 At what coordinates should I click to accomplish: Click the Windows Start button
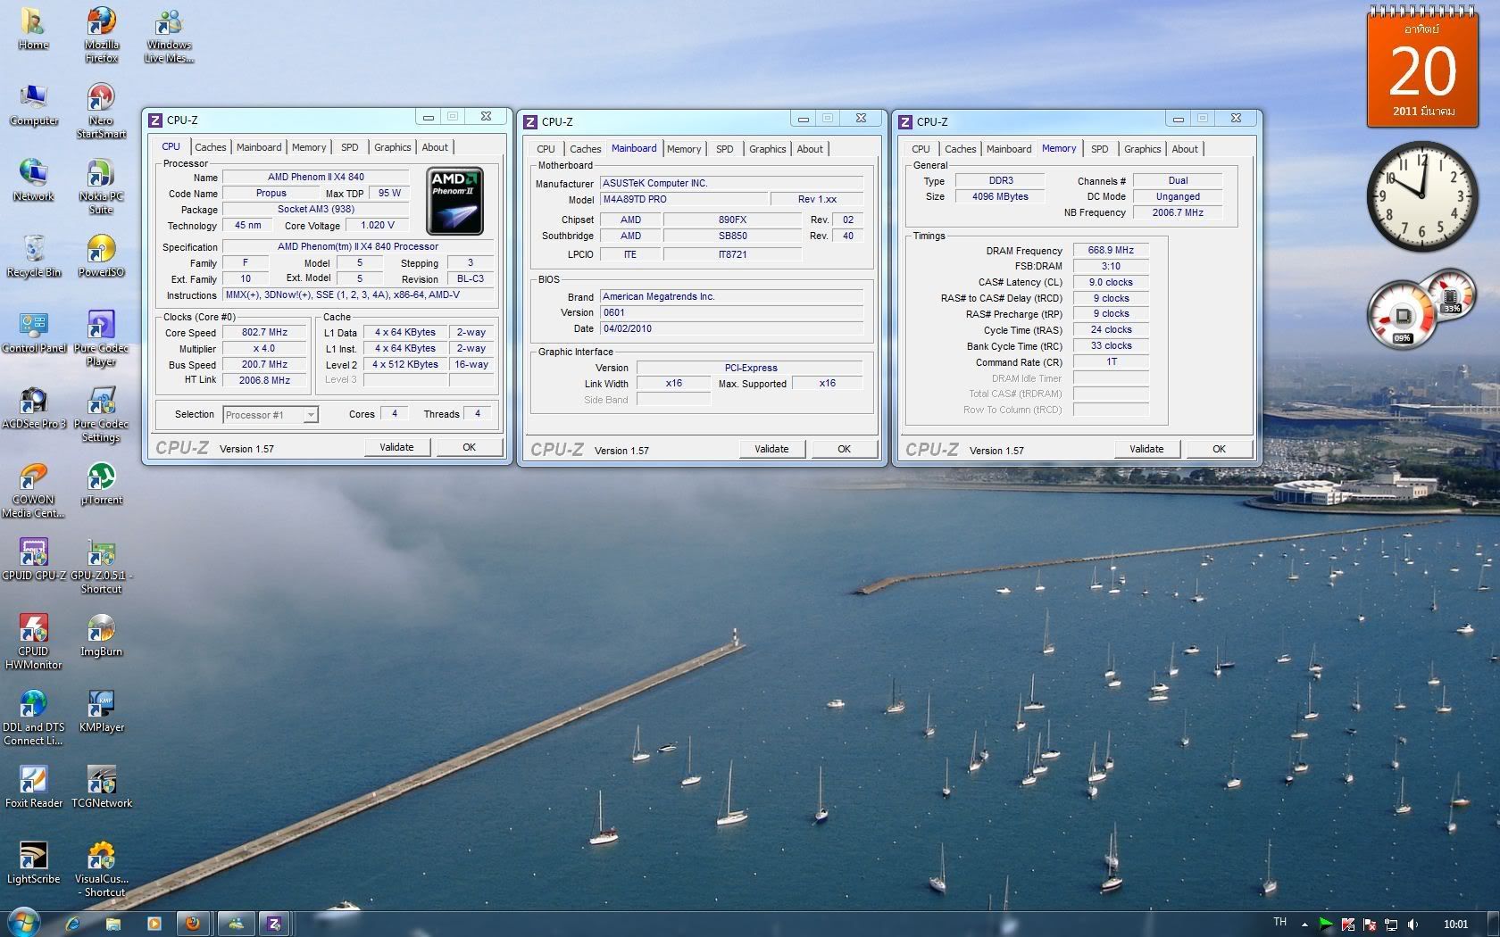click(23, 923)
